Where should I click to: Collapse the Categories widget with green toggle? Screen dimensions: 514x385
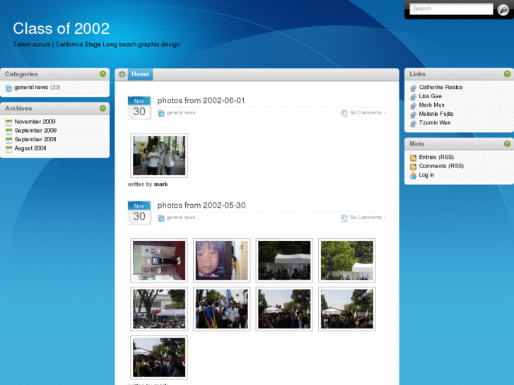[103, 74]
